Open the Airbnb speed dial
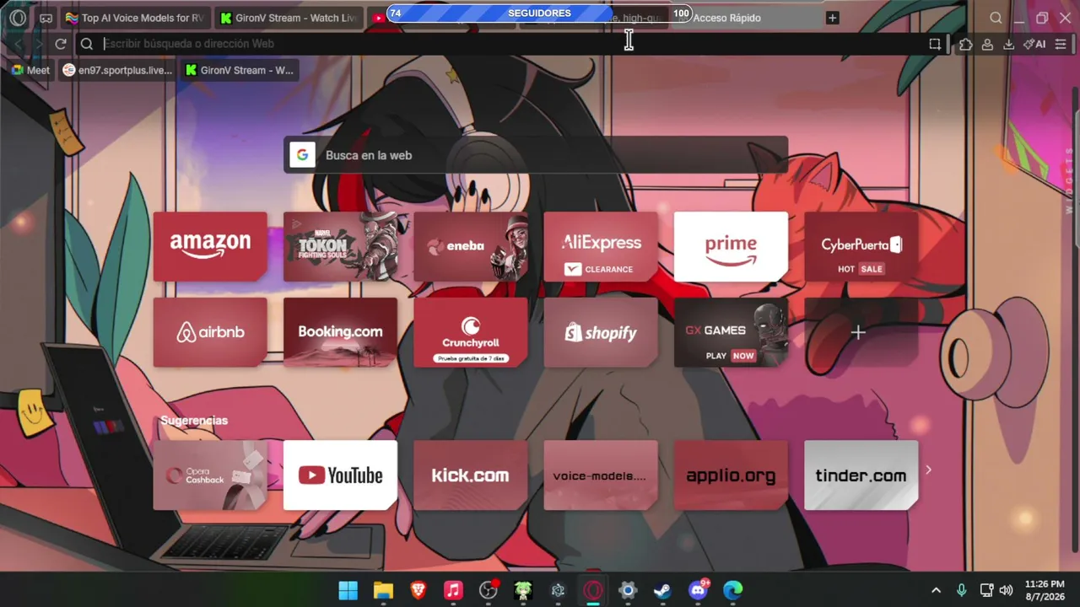1080x607 pixels. tap(210, 332)
